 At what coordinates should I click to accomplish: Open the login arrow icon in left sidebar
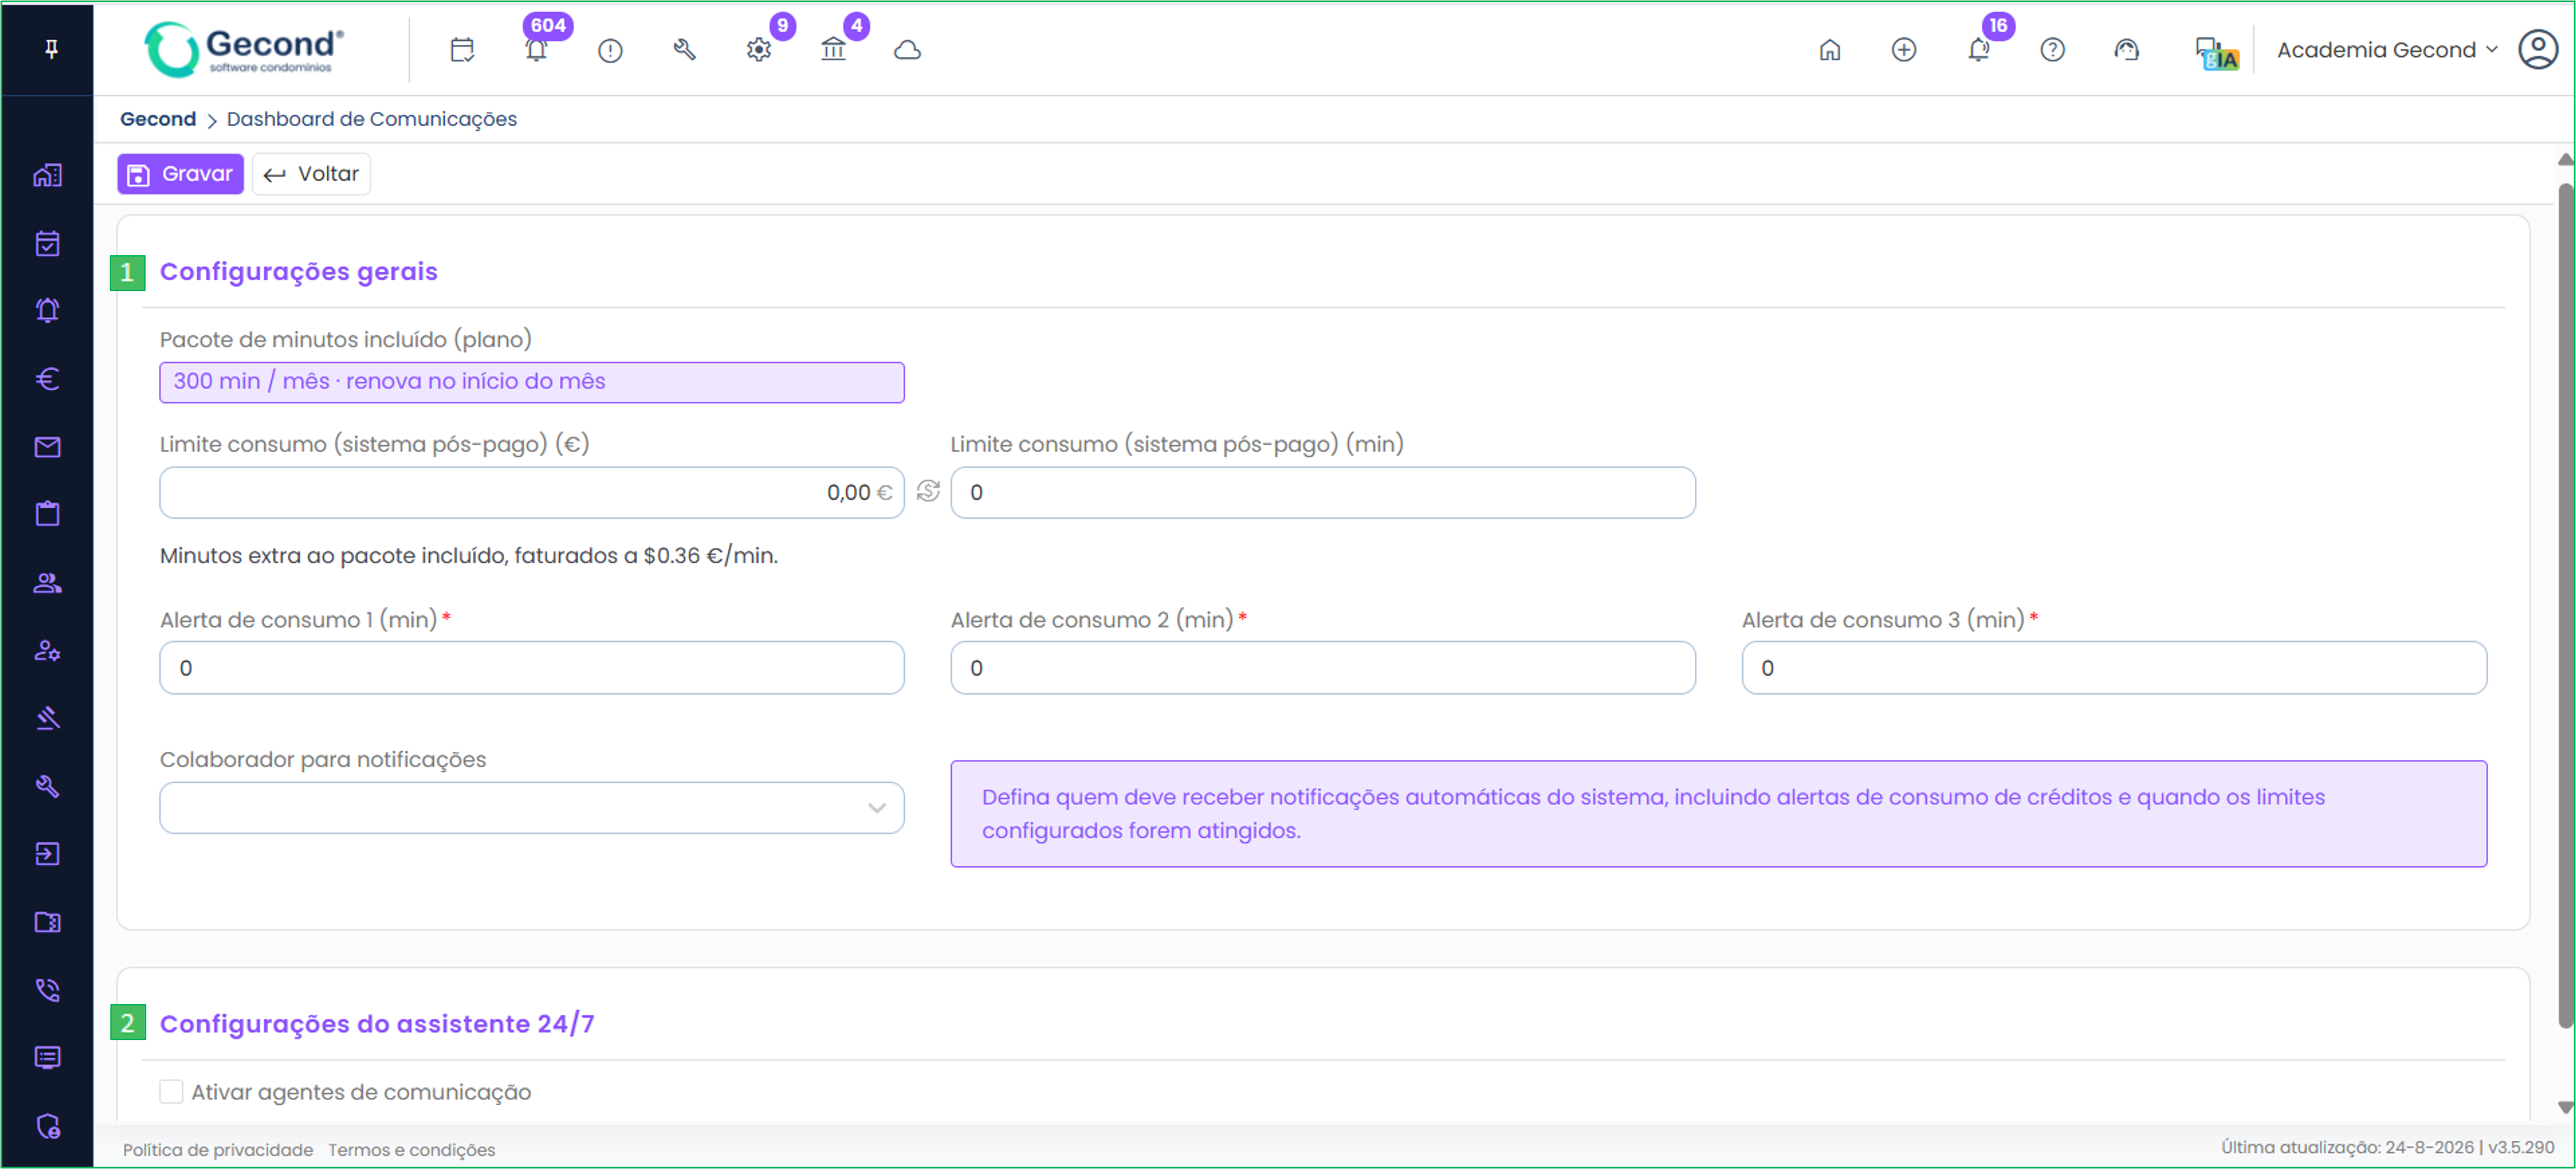[47, 854]
